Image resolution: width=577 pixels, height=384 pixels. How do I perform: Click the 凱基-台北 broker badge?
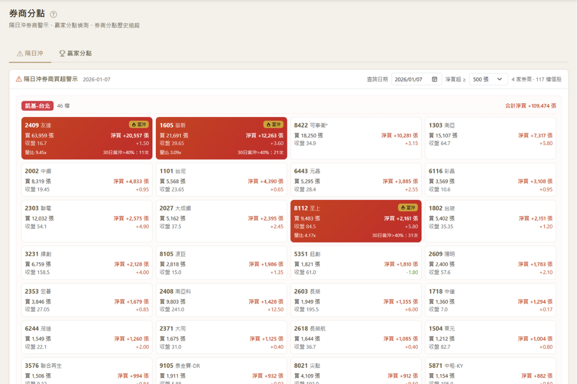pos(38,105)
